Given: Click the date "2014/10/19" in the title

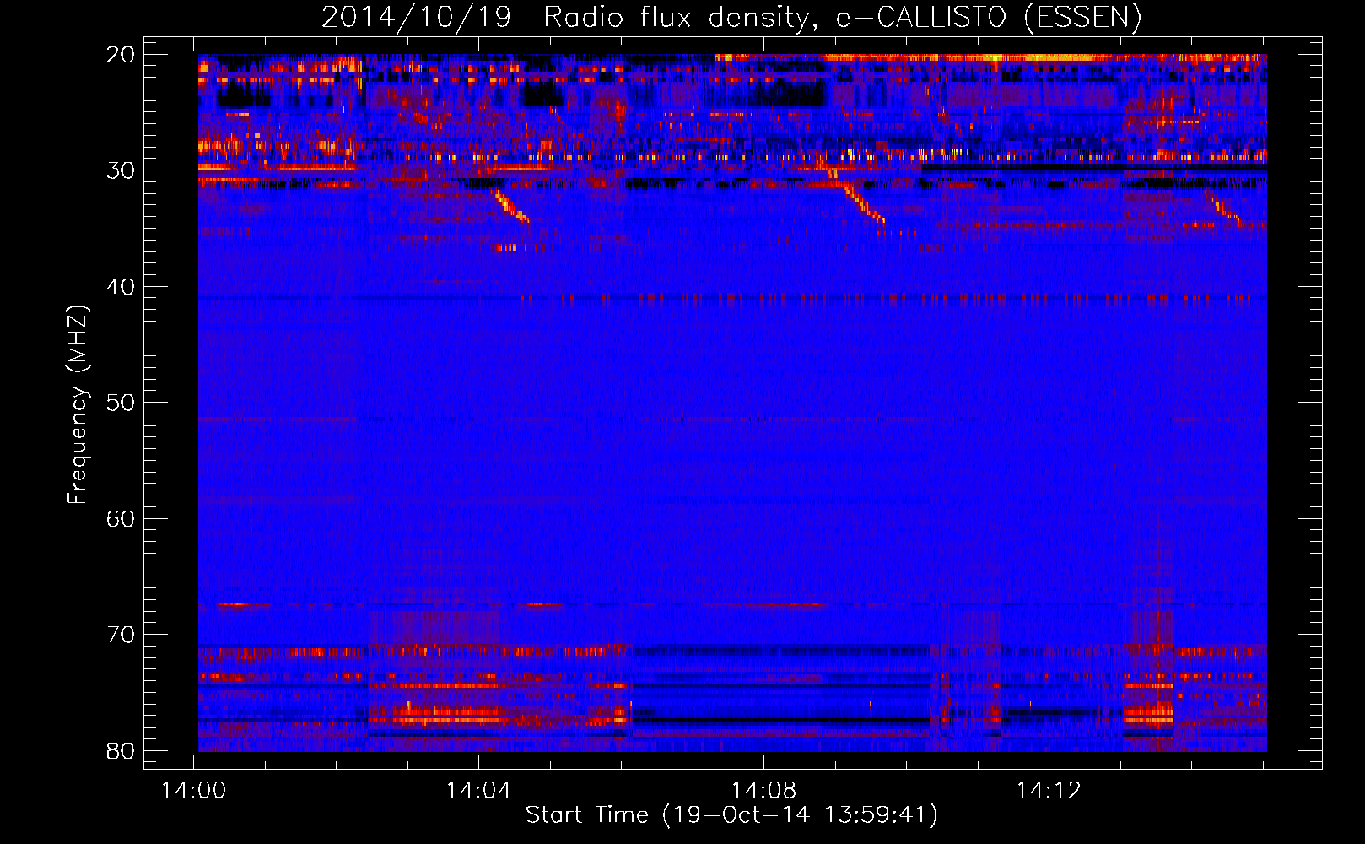Looking at the screenshot, I should coord(416,18).
